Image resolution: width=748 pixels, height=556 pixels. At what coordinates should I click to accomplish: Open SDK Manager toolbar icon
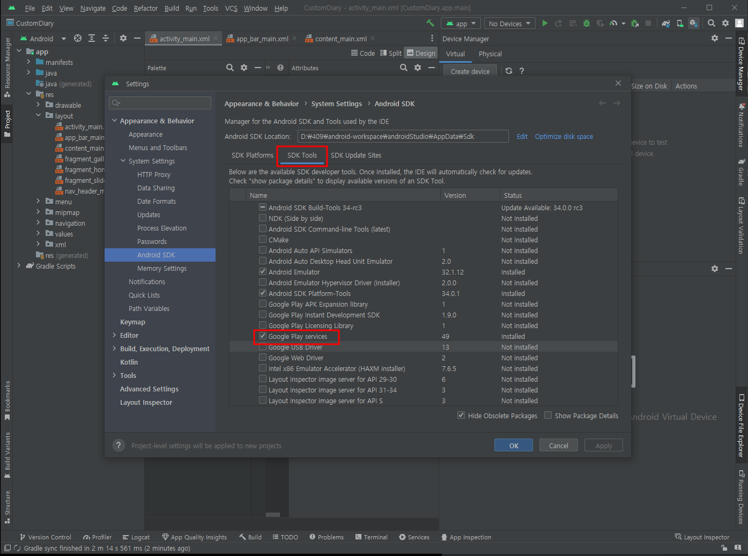[x=694, y=23]
